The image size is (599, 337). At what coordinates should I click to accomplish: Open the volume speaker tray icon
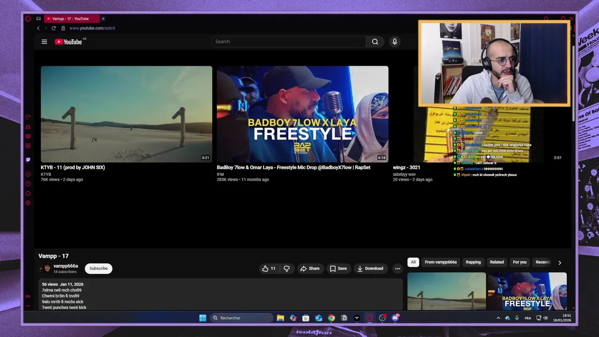pyautogui.click(x=545, y=318)
